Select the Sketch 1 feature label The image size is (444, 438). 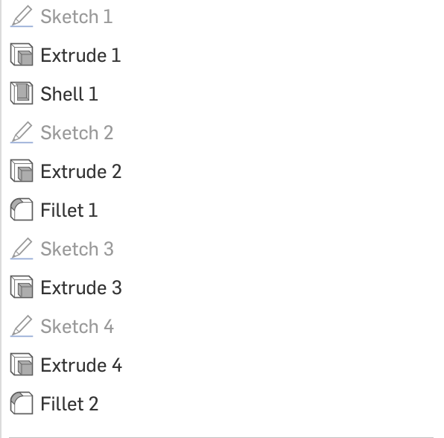click(77, 16)
